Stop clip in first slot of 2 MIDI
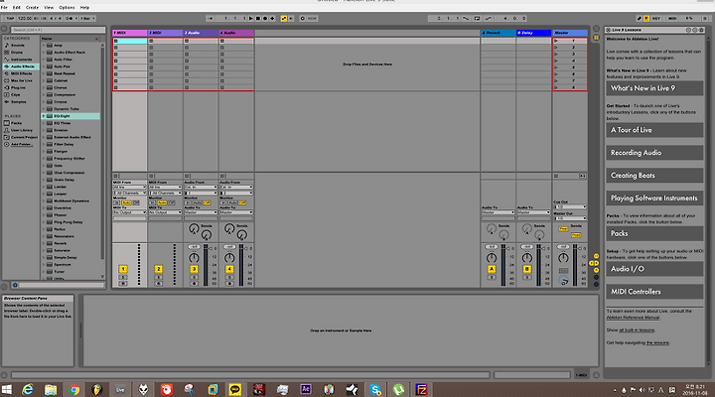Viewport: 715px width, 397px height. pyautogui.click(x=151, y=41)
